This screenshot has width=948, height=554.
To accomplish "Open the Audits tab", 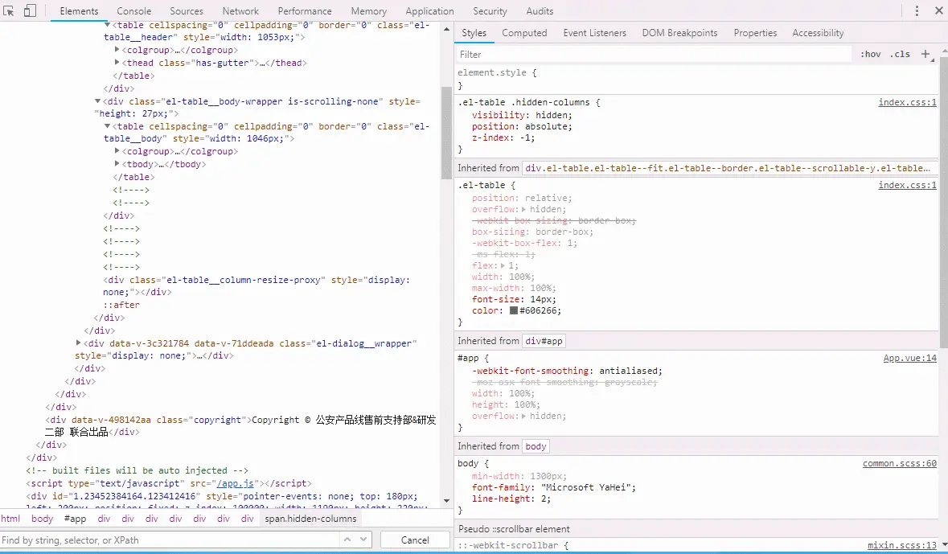I will (x=540, y=11).
